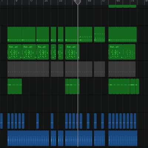The width and height of the screenshot is (148, 148).
Task: Select the 'Bat..att' region starting at bar 5
Action: point(15,52)
